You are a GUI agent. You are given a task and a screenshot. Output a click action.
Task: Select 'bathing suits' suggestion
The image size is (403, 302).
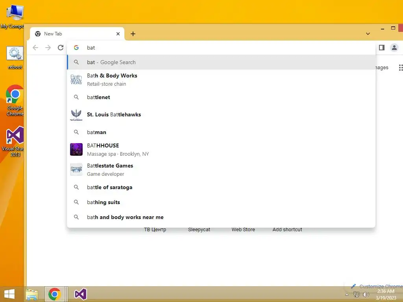(x=221, y=202)
